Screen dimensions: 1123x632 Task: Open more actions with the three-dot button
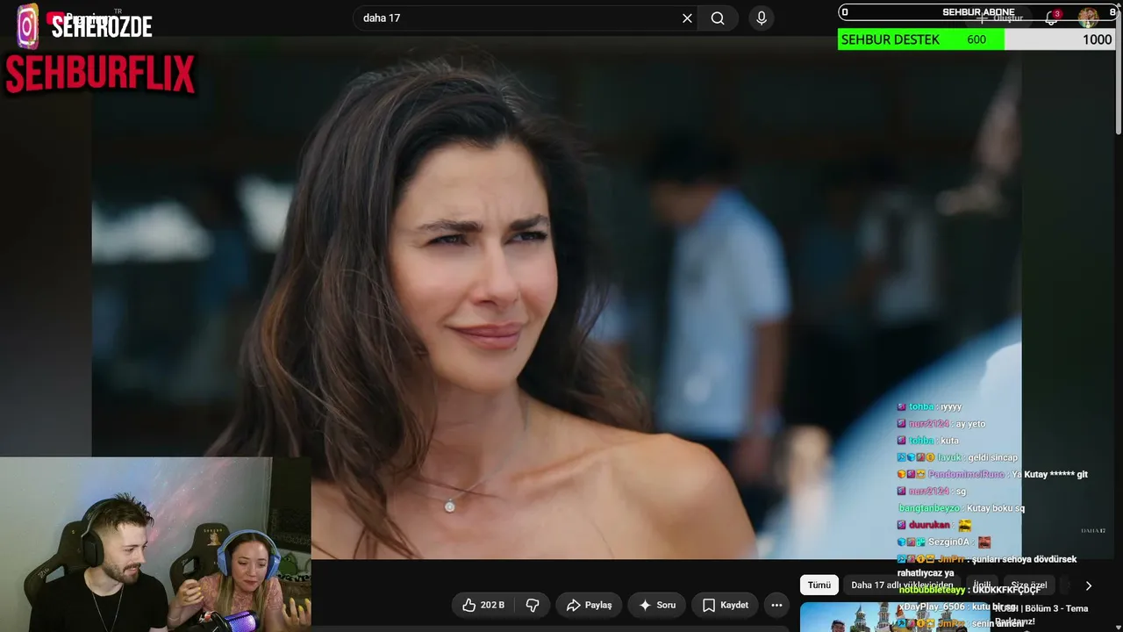776,605
